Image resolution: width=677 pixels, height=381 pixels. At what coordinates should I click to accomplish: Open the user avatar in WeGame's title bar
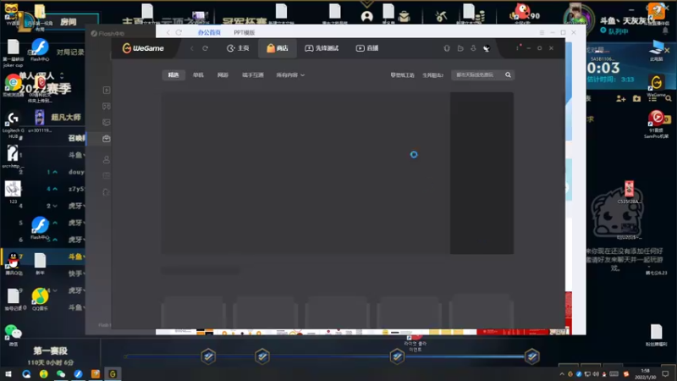tap(487, 48)
